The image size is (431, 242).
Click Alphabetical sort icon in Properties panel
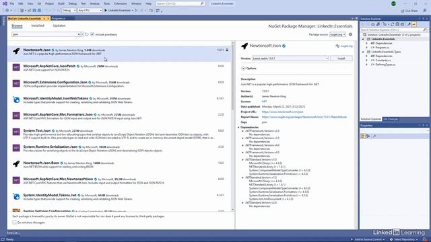(368, 136)
